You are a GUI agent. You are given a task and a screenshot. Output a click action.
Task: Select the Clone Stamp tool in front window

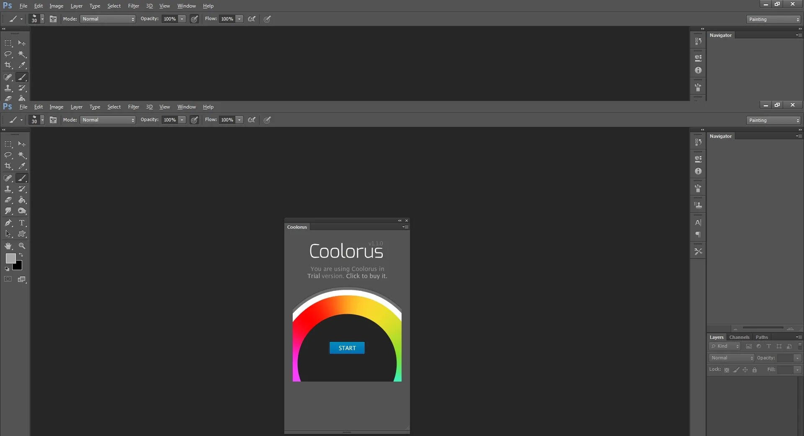(x=8, y=189)
